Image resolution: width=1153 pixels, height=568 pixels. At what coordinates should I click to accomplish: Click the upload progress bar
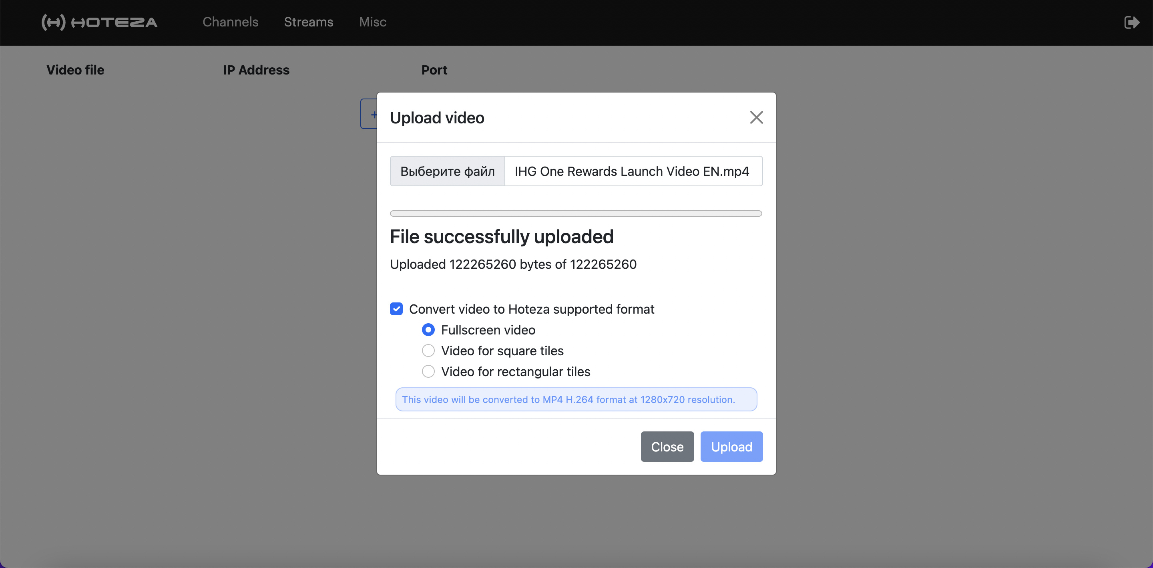[x=576, y=214]
